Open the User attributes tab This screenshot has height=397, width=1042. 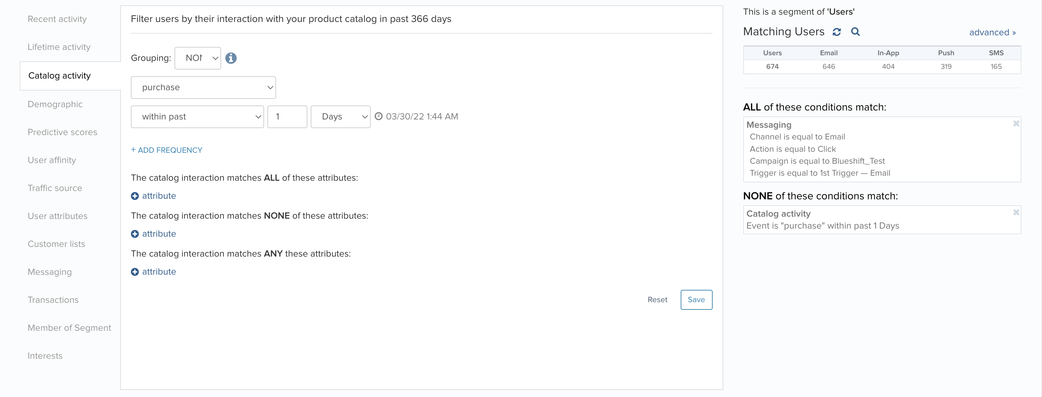pos(57,216)
